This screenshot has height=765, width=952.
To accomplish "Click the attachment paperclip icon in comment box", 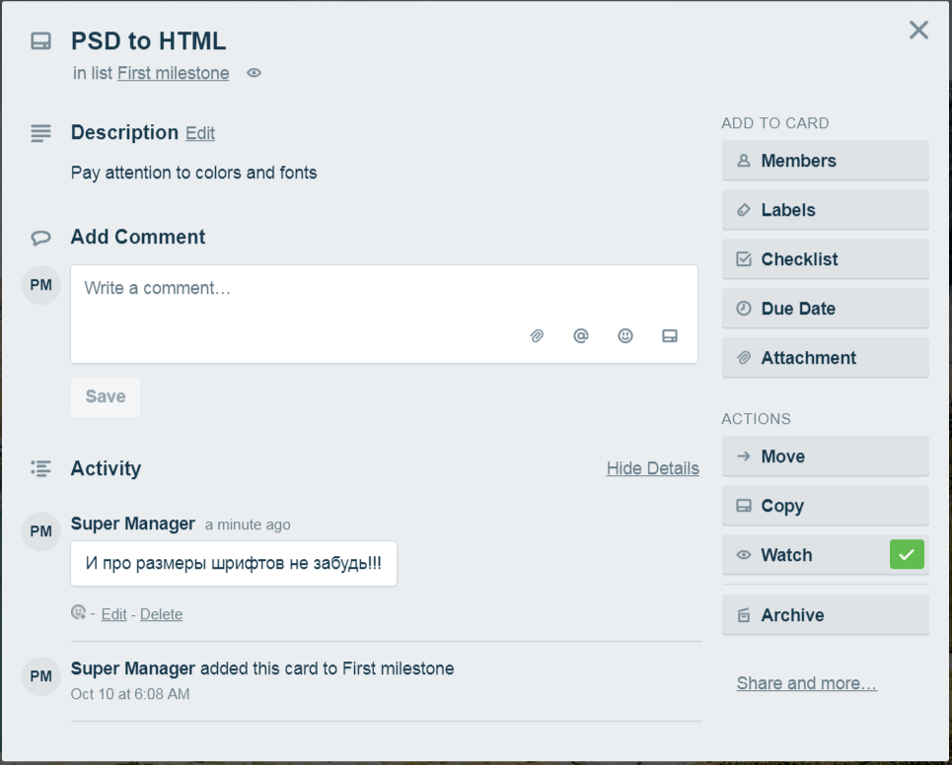I will click(x=537, y=336).
